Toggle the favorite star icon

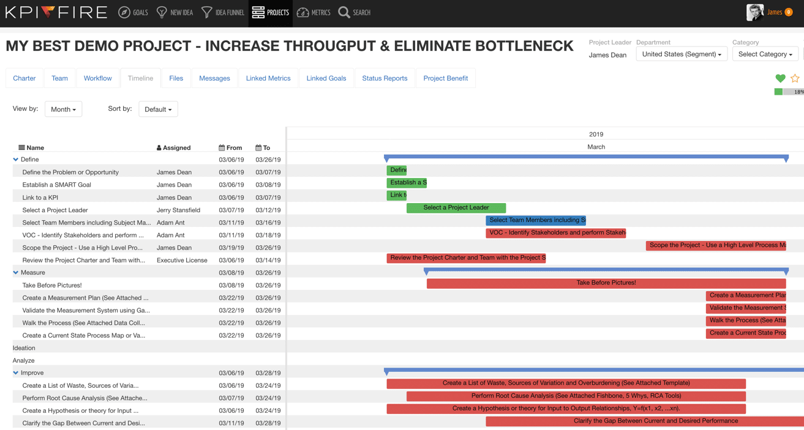pos(795,78)
